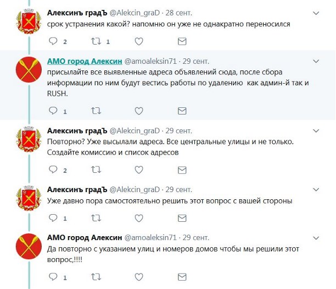
Task: Reply to the 'Повторно? Уже высылали адреса' tweet
Action: (x=53, y=170)
